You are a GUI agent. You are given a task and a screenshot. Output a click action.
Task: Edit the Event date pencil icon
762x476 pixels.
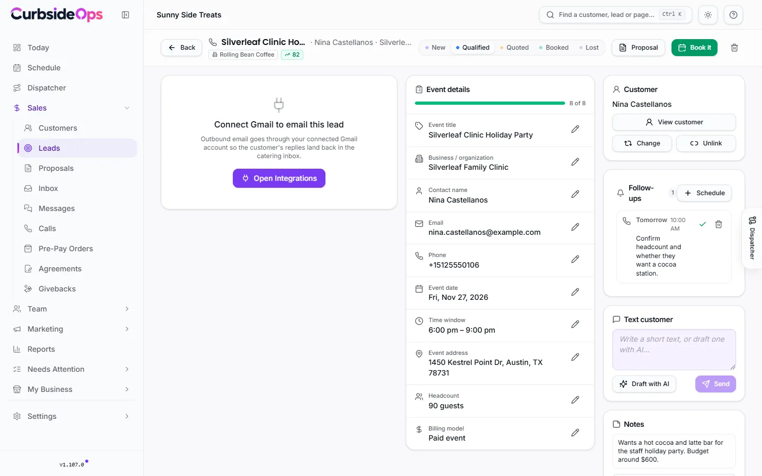575,292
